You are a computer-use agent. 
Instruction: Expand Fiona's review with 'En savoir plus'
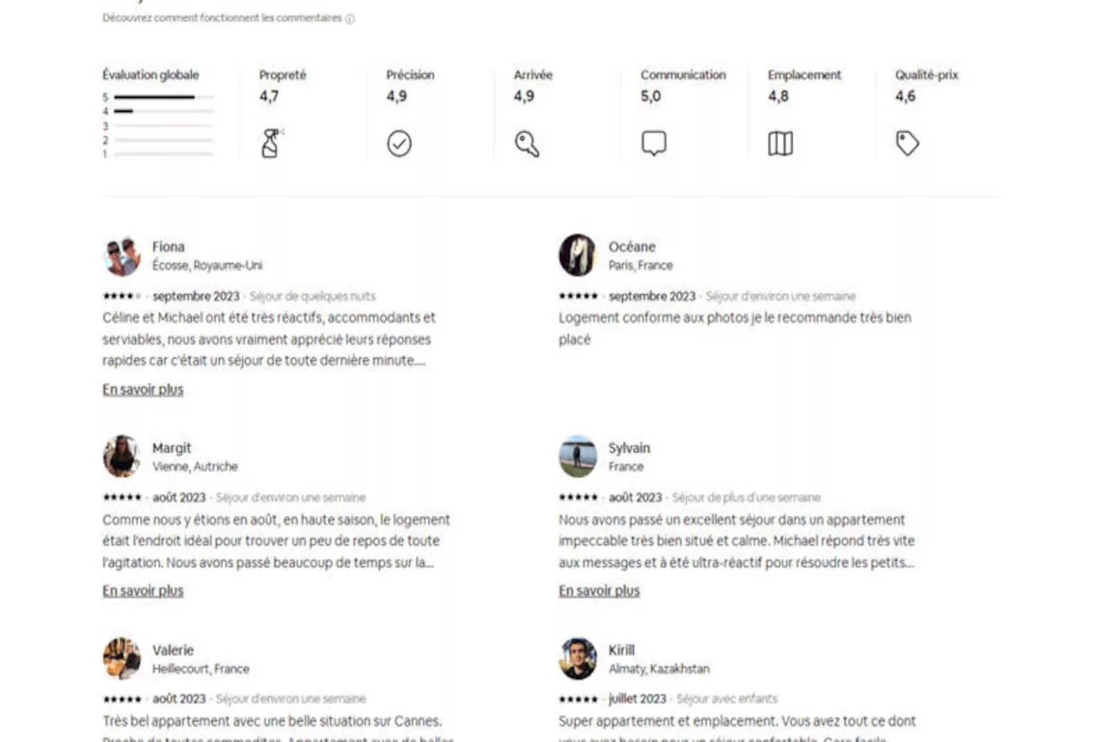[x=143, y=390]
